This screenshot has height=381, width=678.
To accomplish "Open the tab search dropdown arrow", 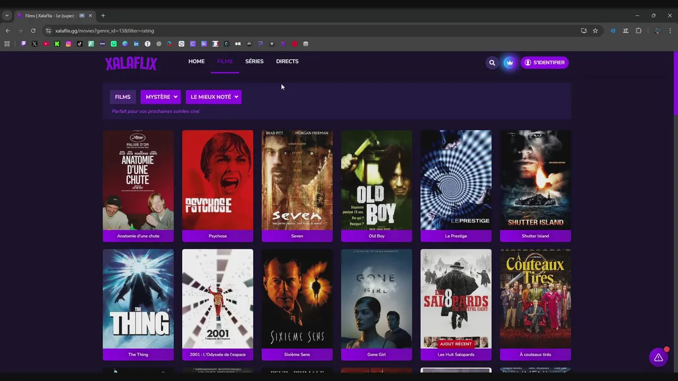I will coord(7,15).
